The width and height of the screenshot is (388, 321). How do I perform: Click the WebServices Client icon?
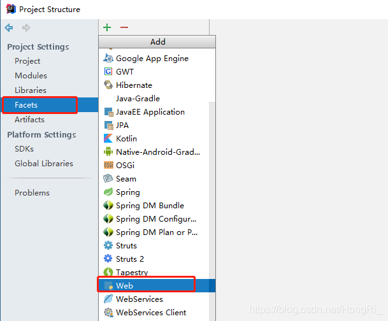click(x=108, y=312)
